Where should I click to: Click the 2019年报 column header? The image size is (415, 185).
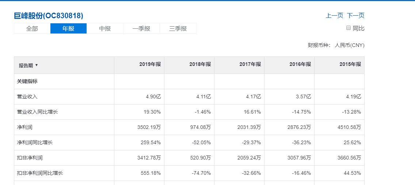click(150, 64)
